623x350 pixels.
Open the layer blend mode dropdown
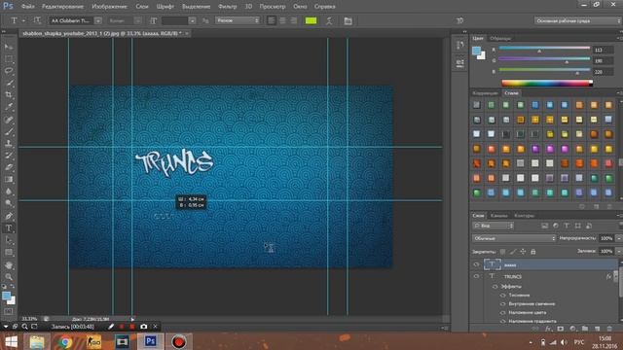(514, 238)
